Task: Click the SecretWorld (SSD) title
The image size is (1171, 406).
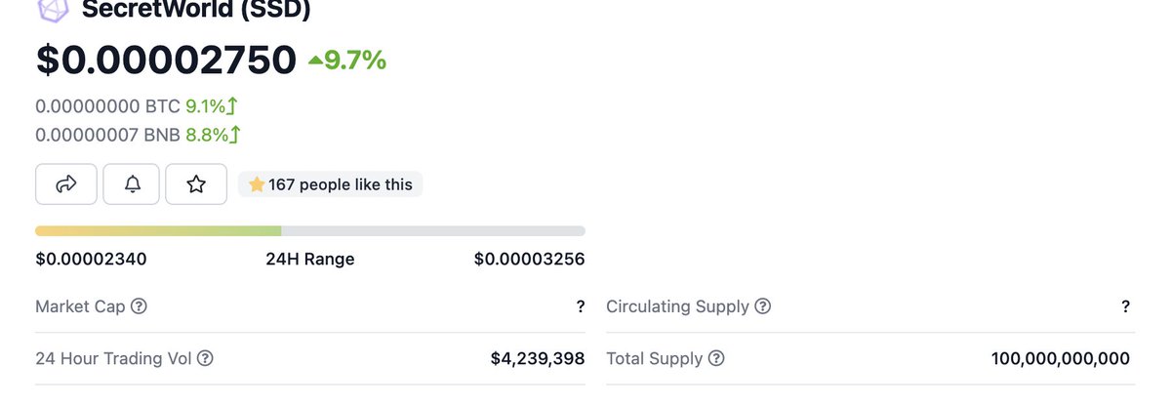Action: 197,11
